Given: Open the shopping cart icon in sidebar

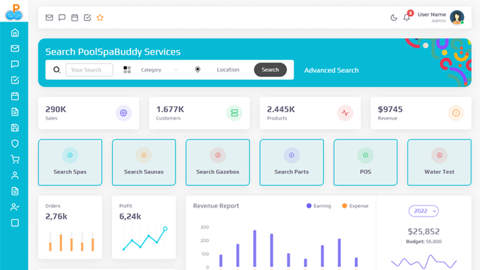Looking at the screenshot, I should tap(15, 159).
